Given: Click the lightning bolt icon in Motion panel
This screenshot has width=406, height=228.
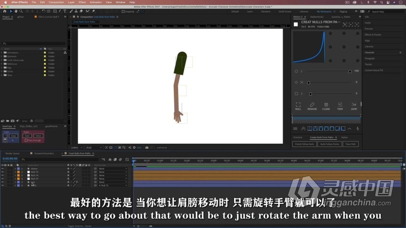Looking at the screenshot, I should coord(357,129).
